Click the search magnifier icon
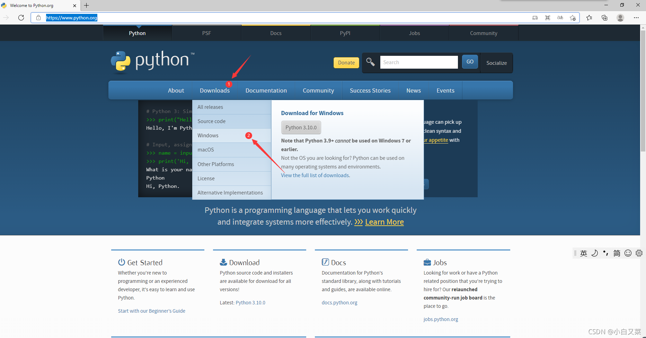 370,62
